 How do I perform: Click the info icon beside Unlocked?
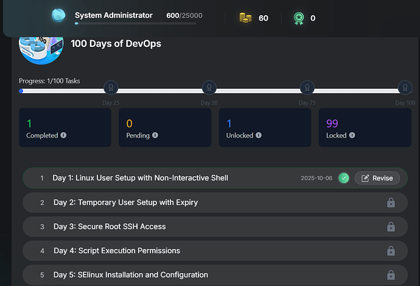click(x=259, y=136)
